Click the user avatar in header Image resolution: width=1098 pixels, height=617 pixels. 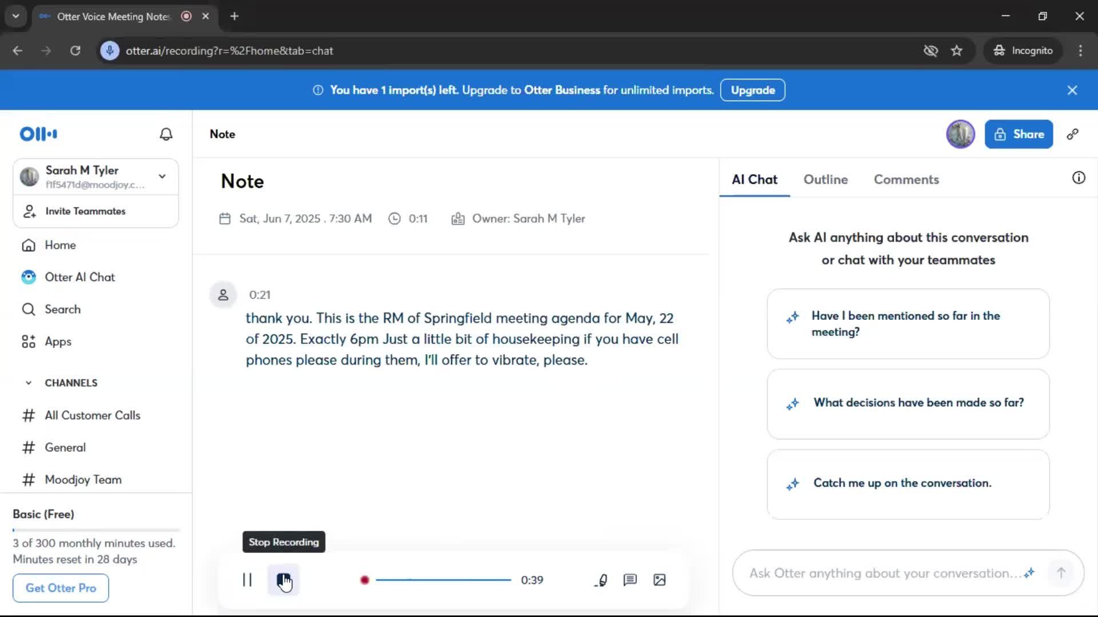click(961, 134)
